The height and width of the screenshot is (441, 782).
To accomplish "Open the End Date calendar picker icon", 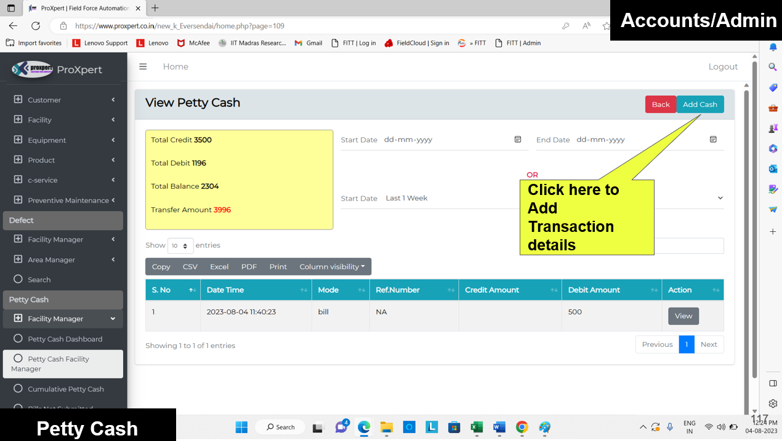I will click(713, 140).
